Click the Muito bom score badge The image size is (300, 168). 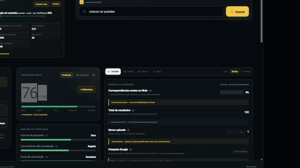(86, 89)
